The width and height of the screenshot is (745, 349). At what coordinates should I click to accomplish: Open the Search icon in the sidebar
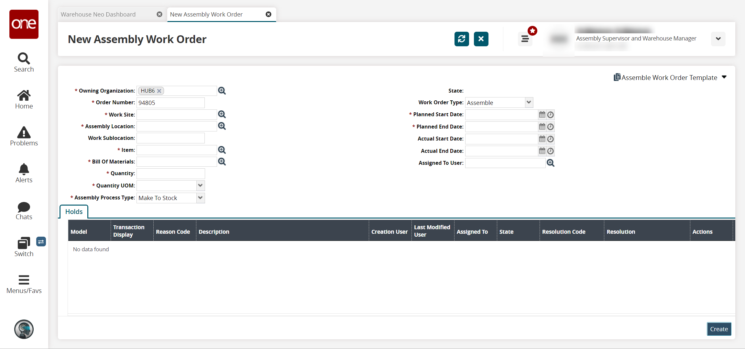24,59
